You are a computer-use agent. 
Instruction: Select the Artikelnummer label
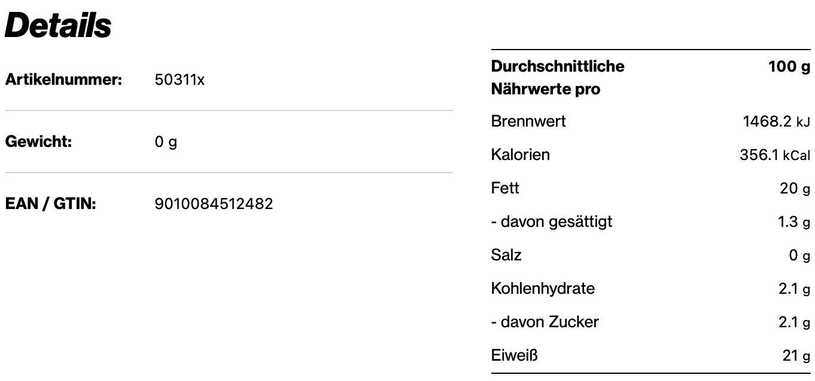click(64, 80)
